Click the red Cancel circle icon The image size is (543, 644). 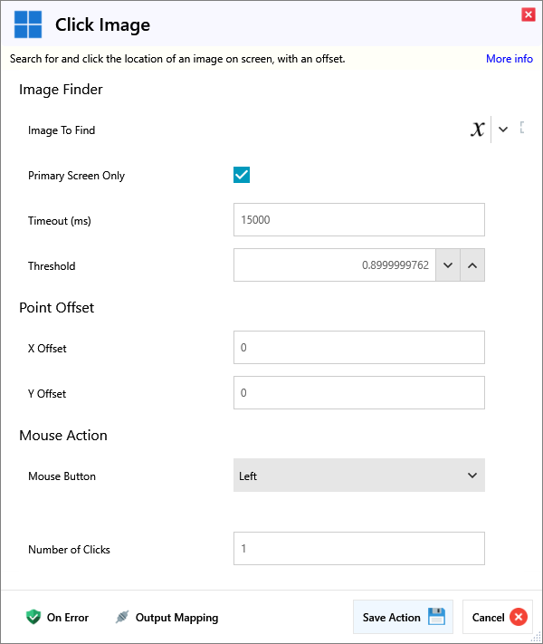point(519,618)
